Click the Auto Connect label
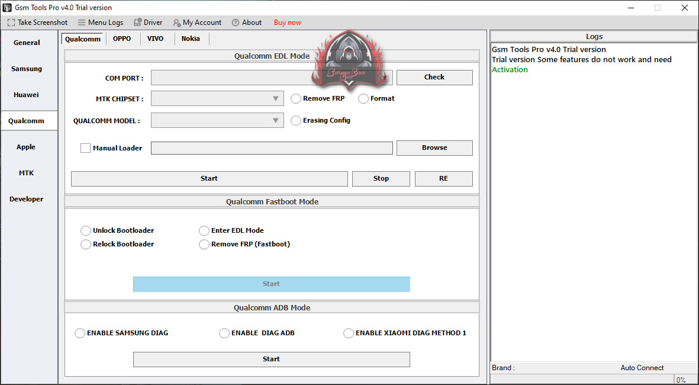This screenshot has height=385, width=699. click(x=642, y=368)
